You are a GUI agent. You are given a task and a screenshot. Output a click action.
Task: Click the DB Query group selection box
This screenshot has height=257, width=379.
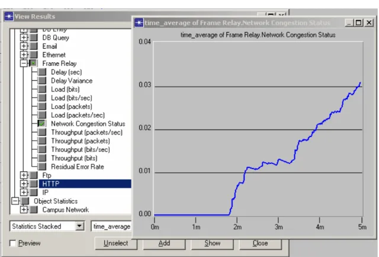coord(33,37)
